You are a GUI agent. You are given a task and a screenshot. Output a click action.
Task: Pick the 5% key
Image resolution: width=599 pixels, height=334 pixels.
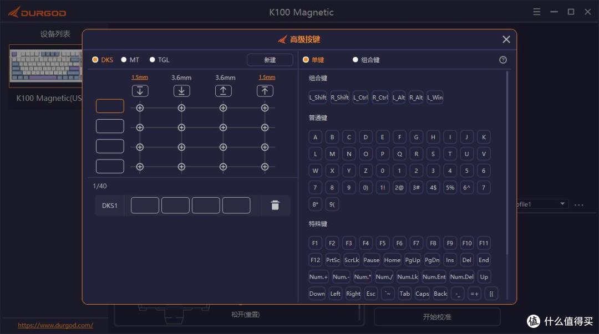(x=450, y=187)
